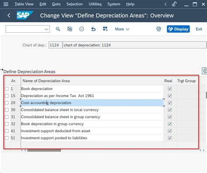This screenshot has width=207, height=173.
Task: Click the Exit button
Action: [199, 29]
